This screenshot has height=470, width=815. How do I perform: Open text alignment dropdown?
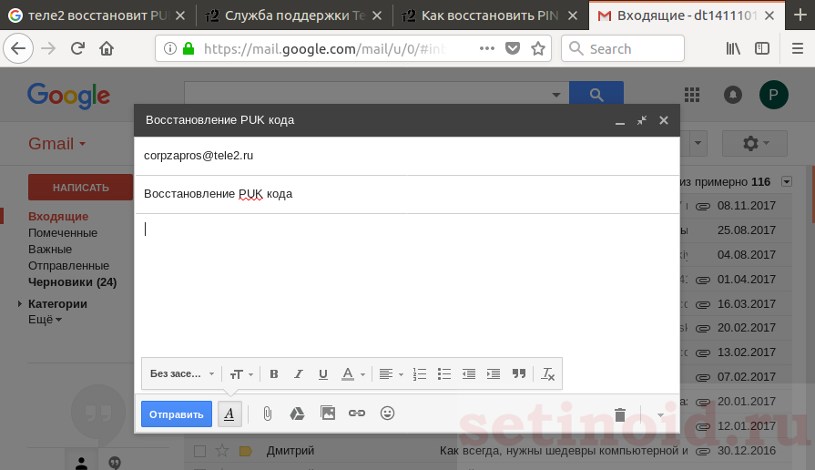click(391, 373)
